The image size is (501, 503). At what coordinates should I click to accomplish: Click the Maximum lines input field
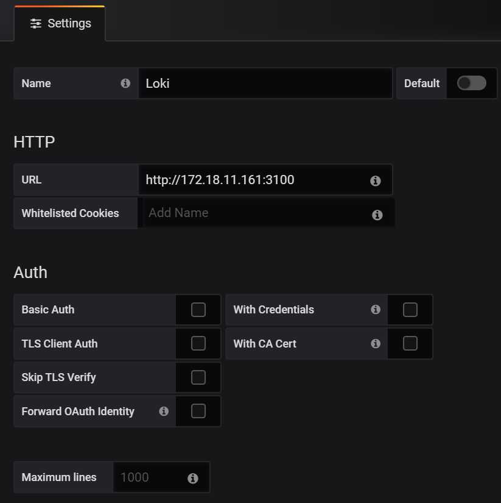161,477
